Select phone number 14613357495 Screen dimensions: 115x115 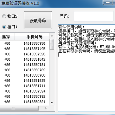pyautogui.click(x=34, y=49)
